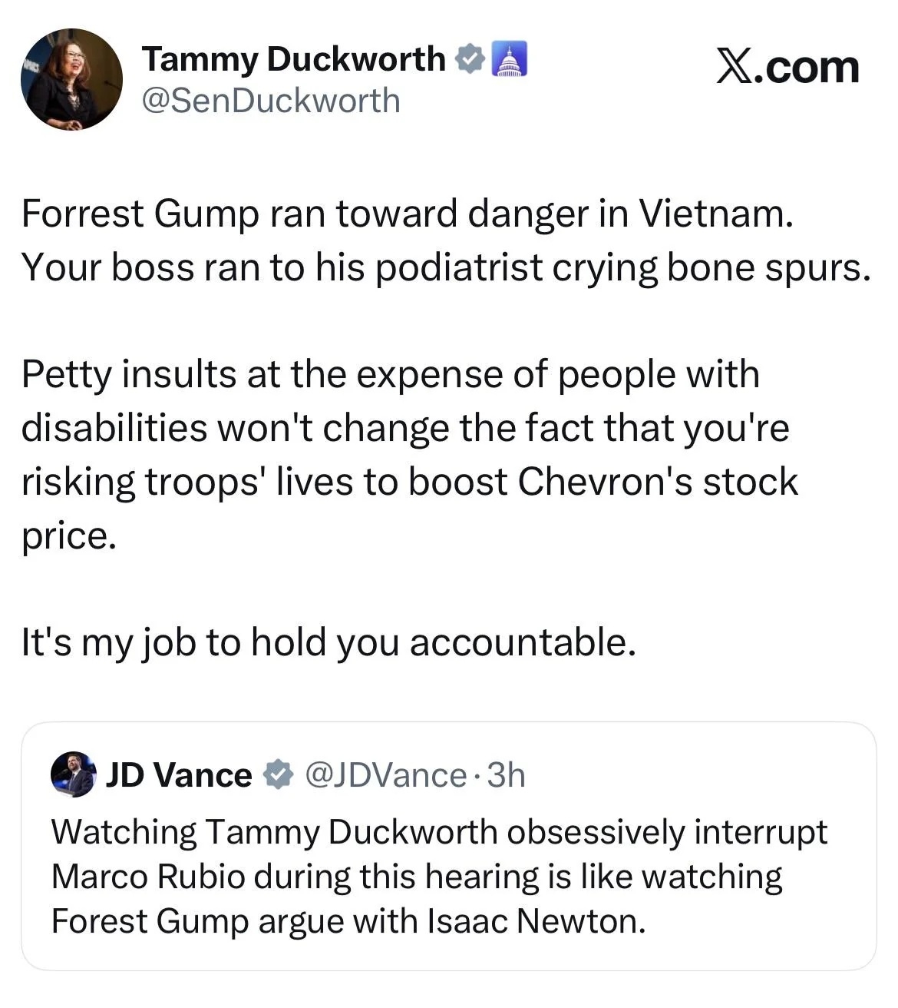Click the line "Forrest Gump ran toward danger"

tap(406, 214)
